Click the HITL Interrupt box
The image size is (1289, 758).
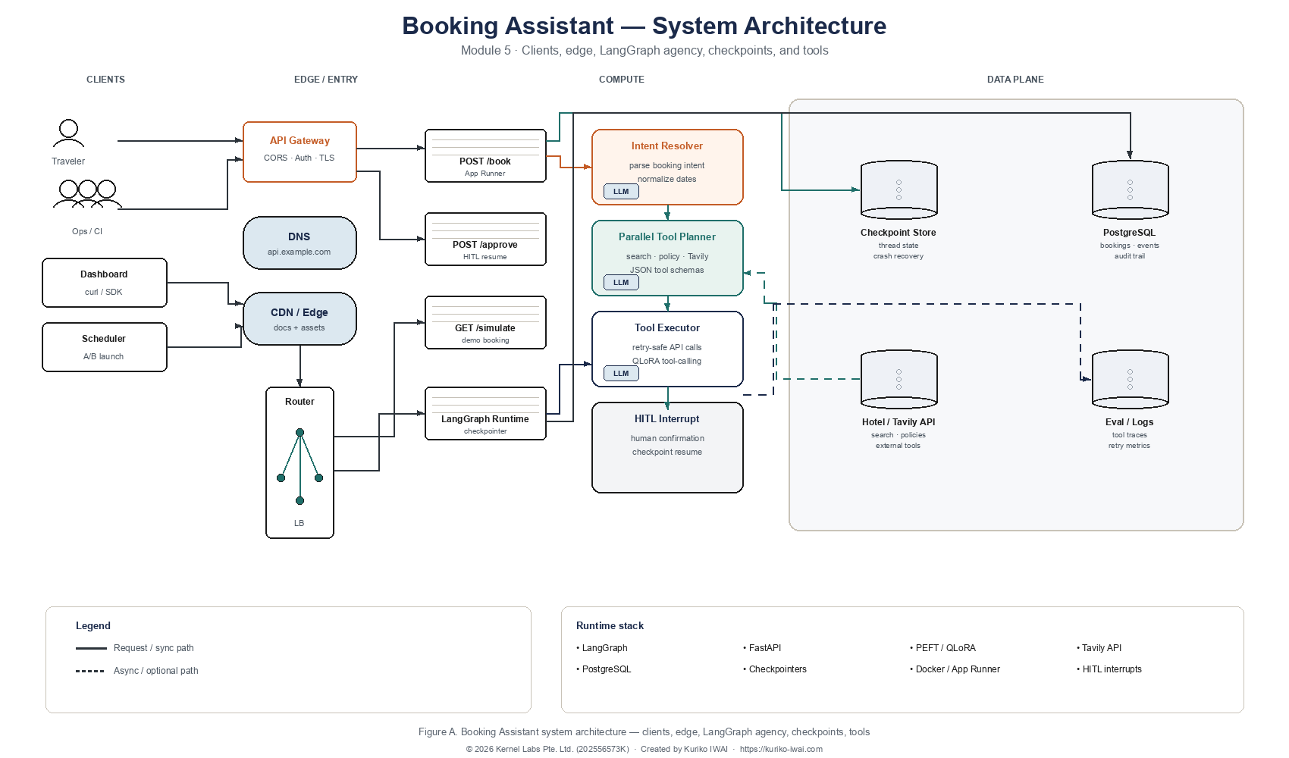(x=667, y=447)
